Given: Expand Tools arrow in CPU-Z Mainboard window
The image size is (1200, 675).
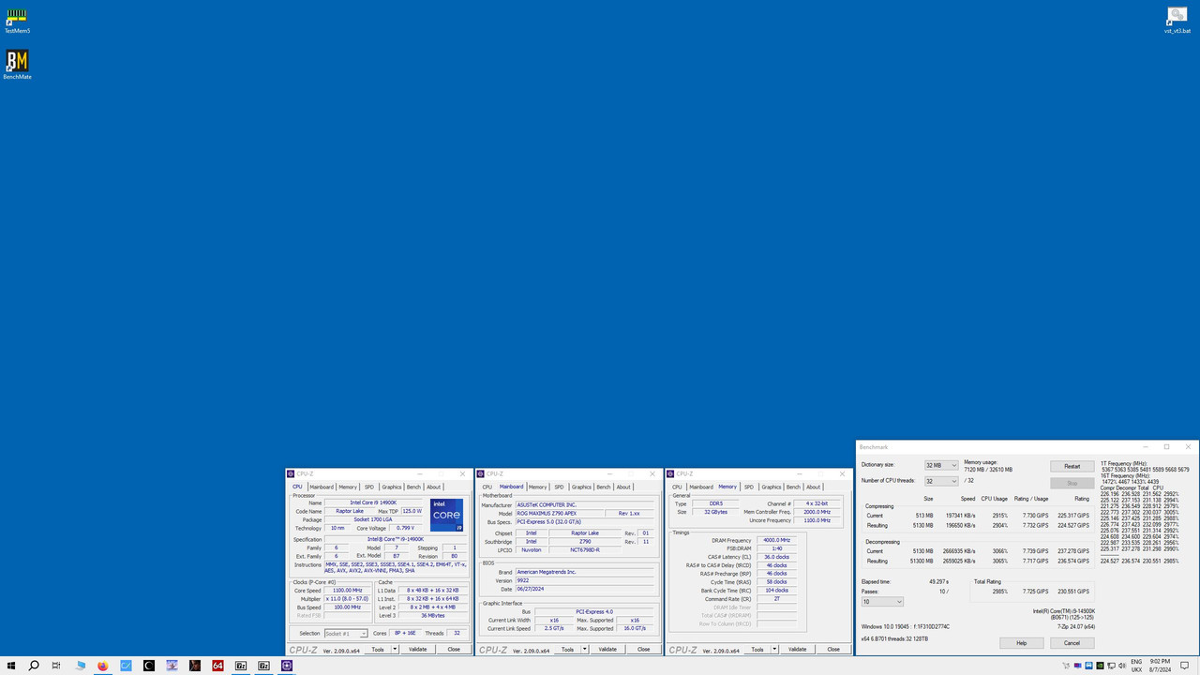Looking at the screenshot, I should coord(584,649).
